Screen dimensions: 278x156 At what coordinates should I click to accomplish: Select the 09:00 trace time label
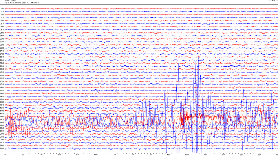(x=2, y=63)
